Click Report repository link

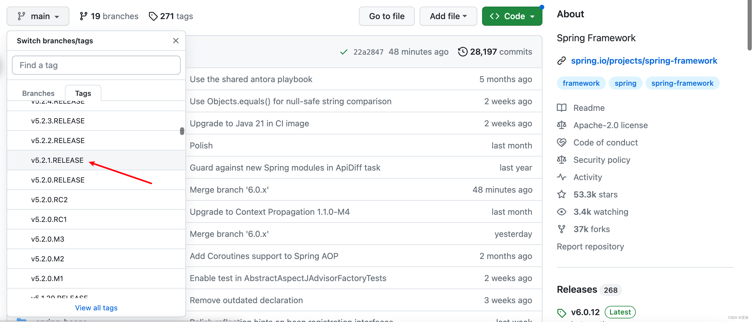[x=590, y=246]
